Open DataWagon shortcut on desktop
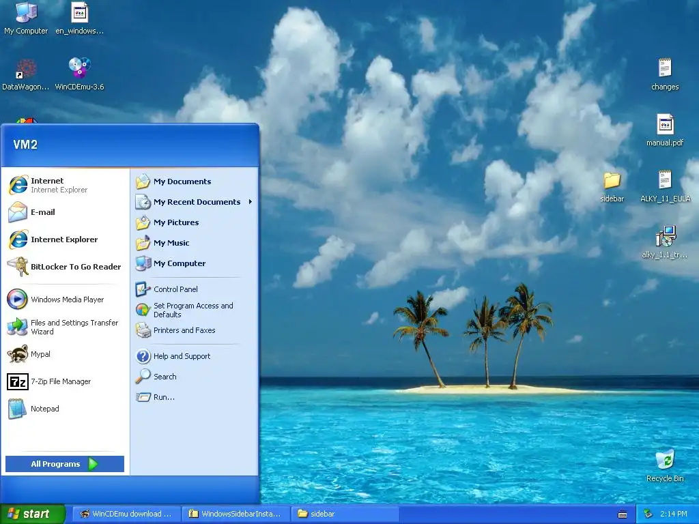The width and height of the screenshot is (699, 524). coord(26,74)
